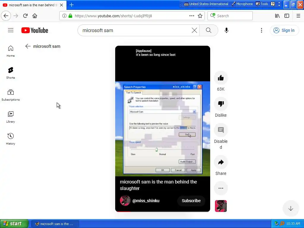Click the disabled comments icon
The height and width of the screenshot is (228, 304).
(x=221, y=130)
